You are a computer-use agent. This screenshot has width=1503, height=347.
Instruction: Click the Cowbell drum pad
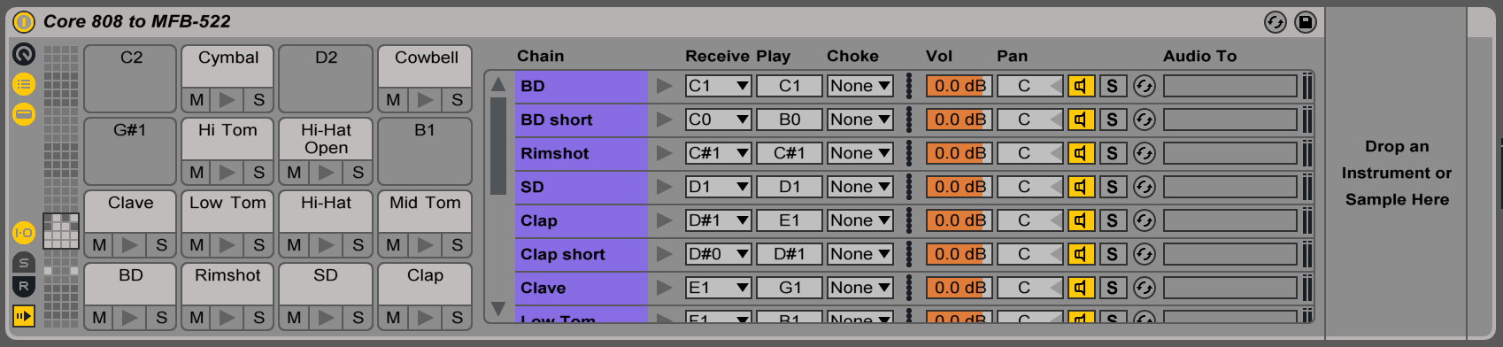pyautogui.click(x=426, y=66)
